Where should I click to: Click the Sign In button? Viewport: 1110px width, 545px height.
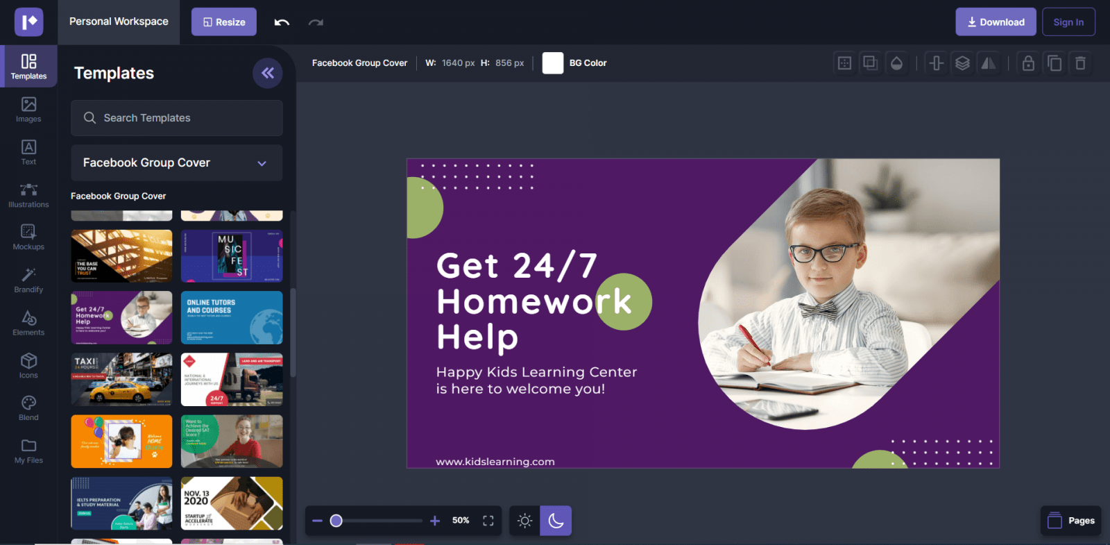click(1068, 22)
